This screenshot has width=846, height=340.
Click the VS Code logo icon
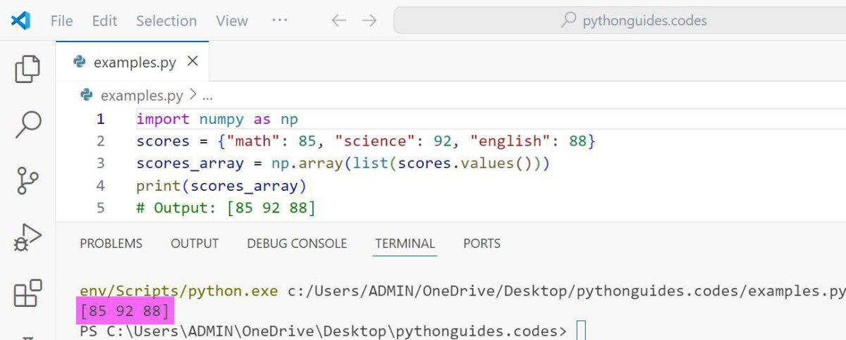click(20, 20)
